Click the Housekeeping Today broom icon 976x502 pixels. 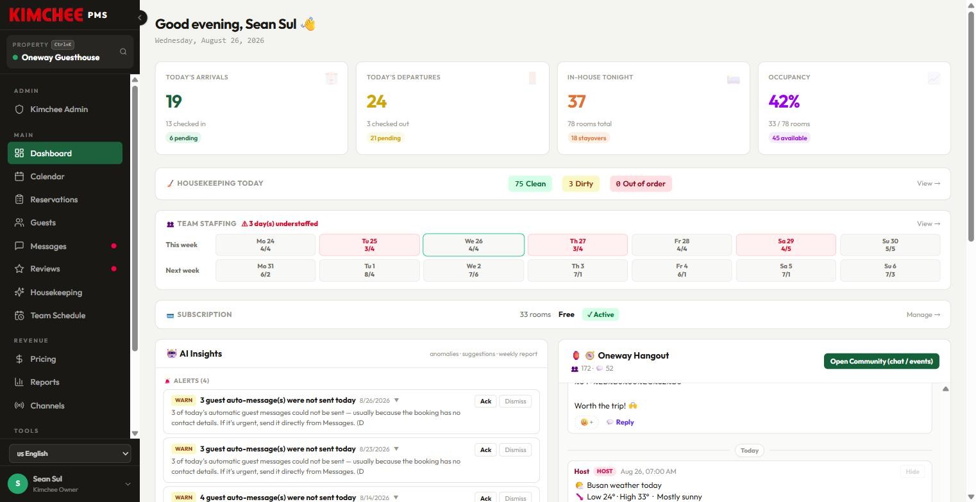point(171,184)
